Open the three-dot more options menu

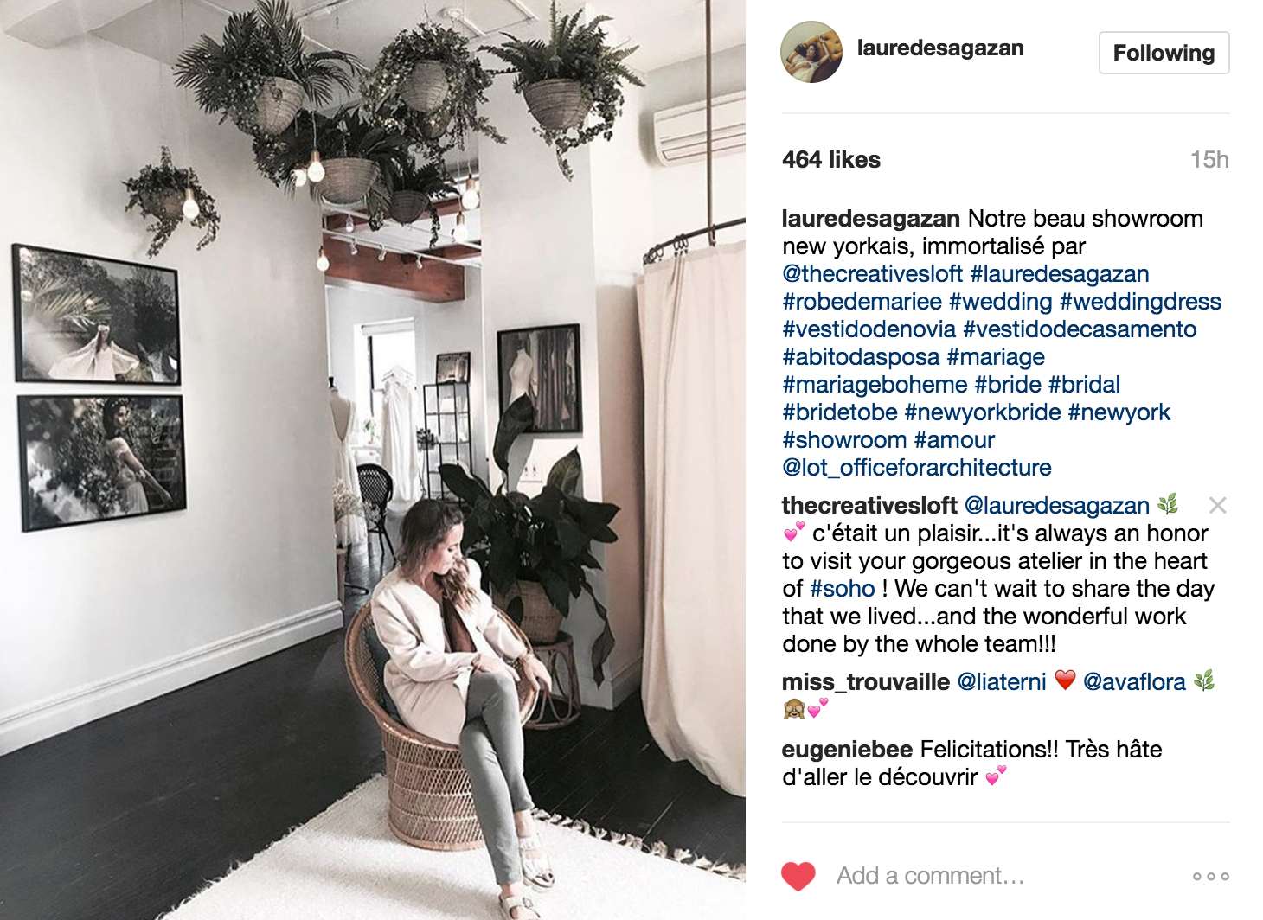click(x=1210, y=876)
